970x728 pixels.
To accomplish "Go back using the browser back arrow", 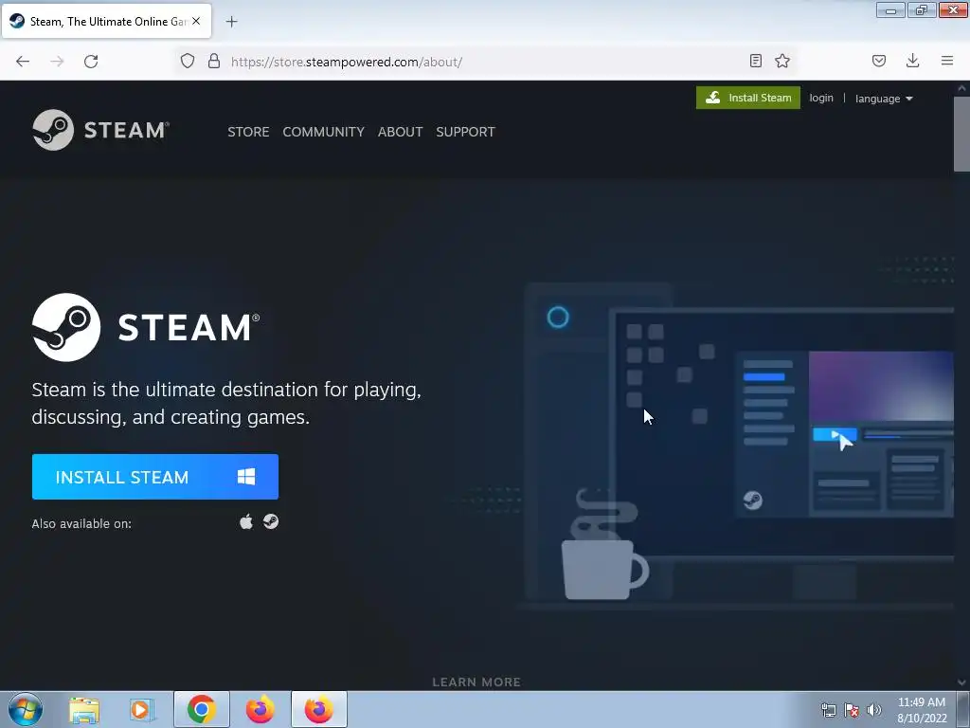I will [23, 62].
